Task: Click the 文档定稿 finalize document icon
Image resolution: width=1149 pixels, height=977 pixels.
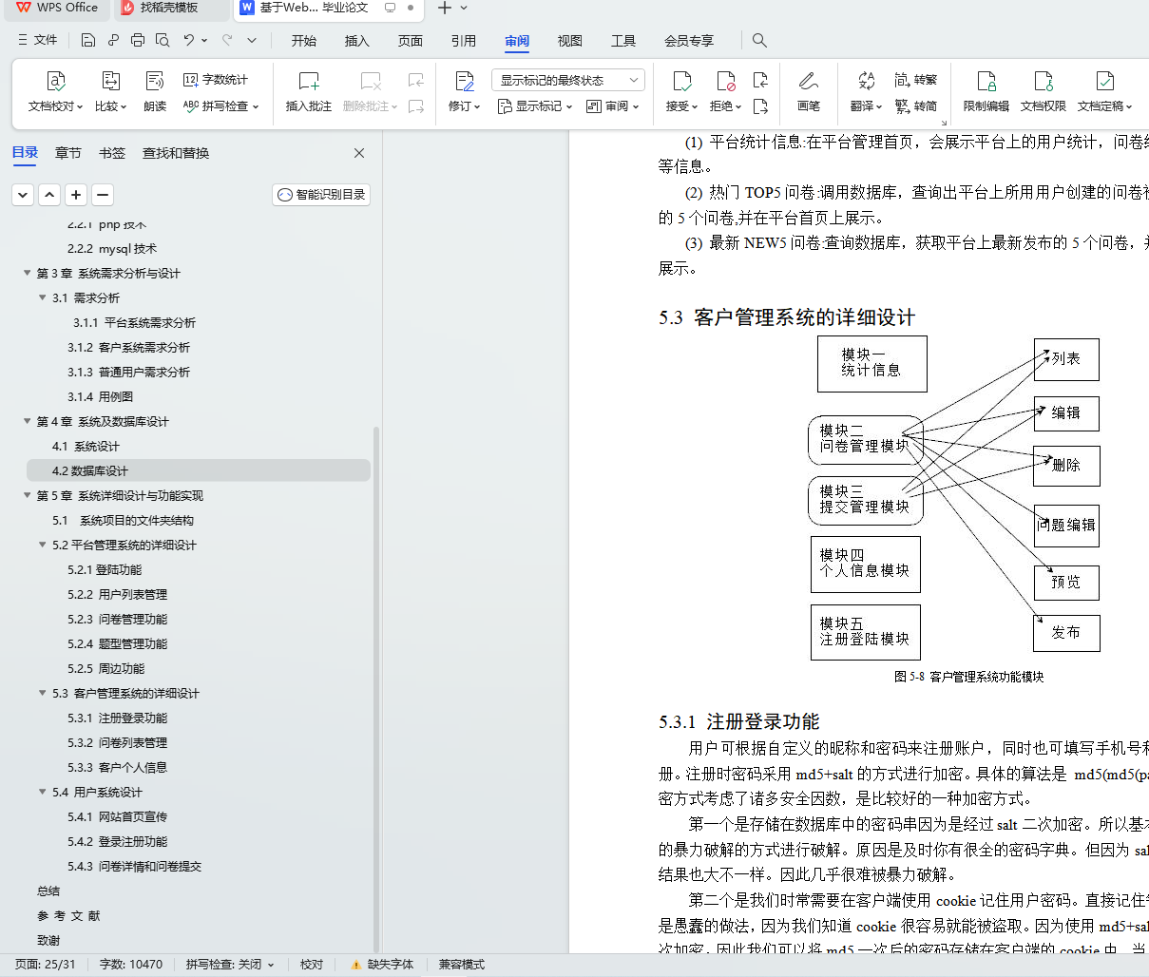Action: pyautogui.click(x=1105, y=81)
